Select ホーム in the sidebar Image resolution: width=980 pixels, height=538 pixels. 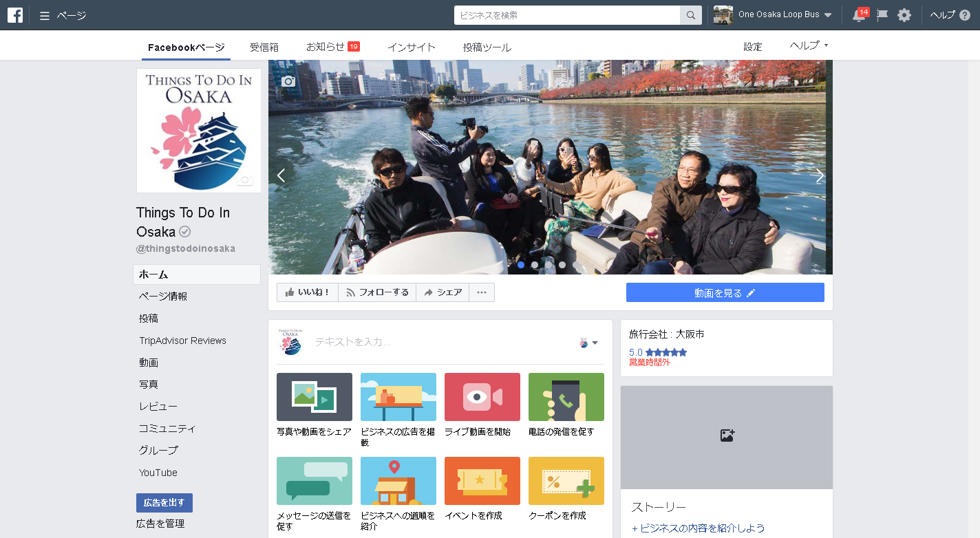(x=197, y=275)
